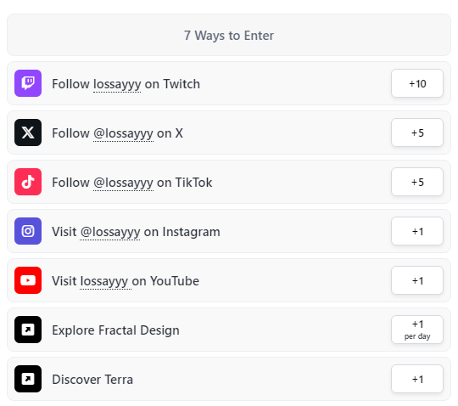Open @lossayyy link in TikTok row
Image resolution: width=458 pixels, height=406 pixels.
(123, 183)
